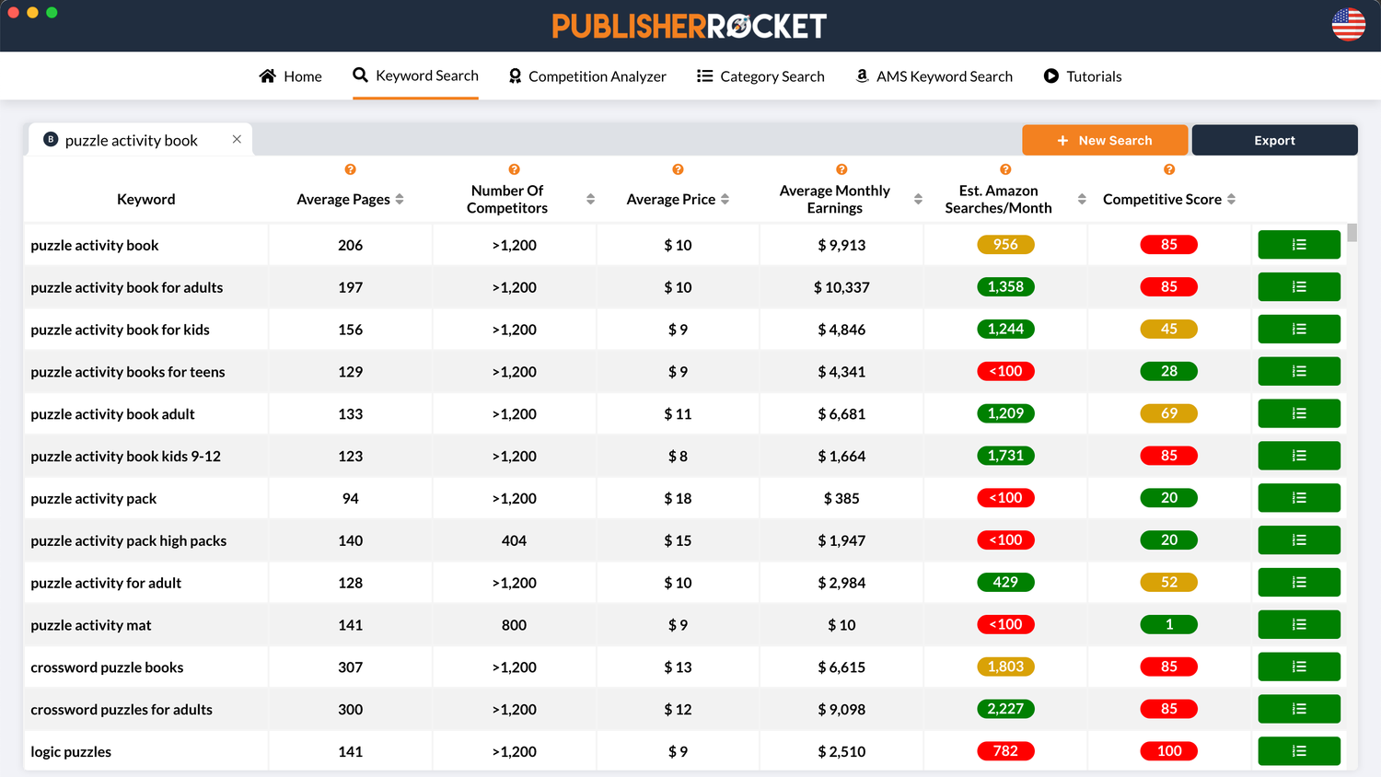The height and width of the screenshot is (777, 1381).
Task: Open the US flag marketplace selector
Action: click(x=1349, y=25)
